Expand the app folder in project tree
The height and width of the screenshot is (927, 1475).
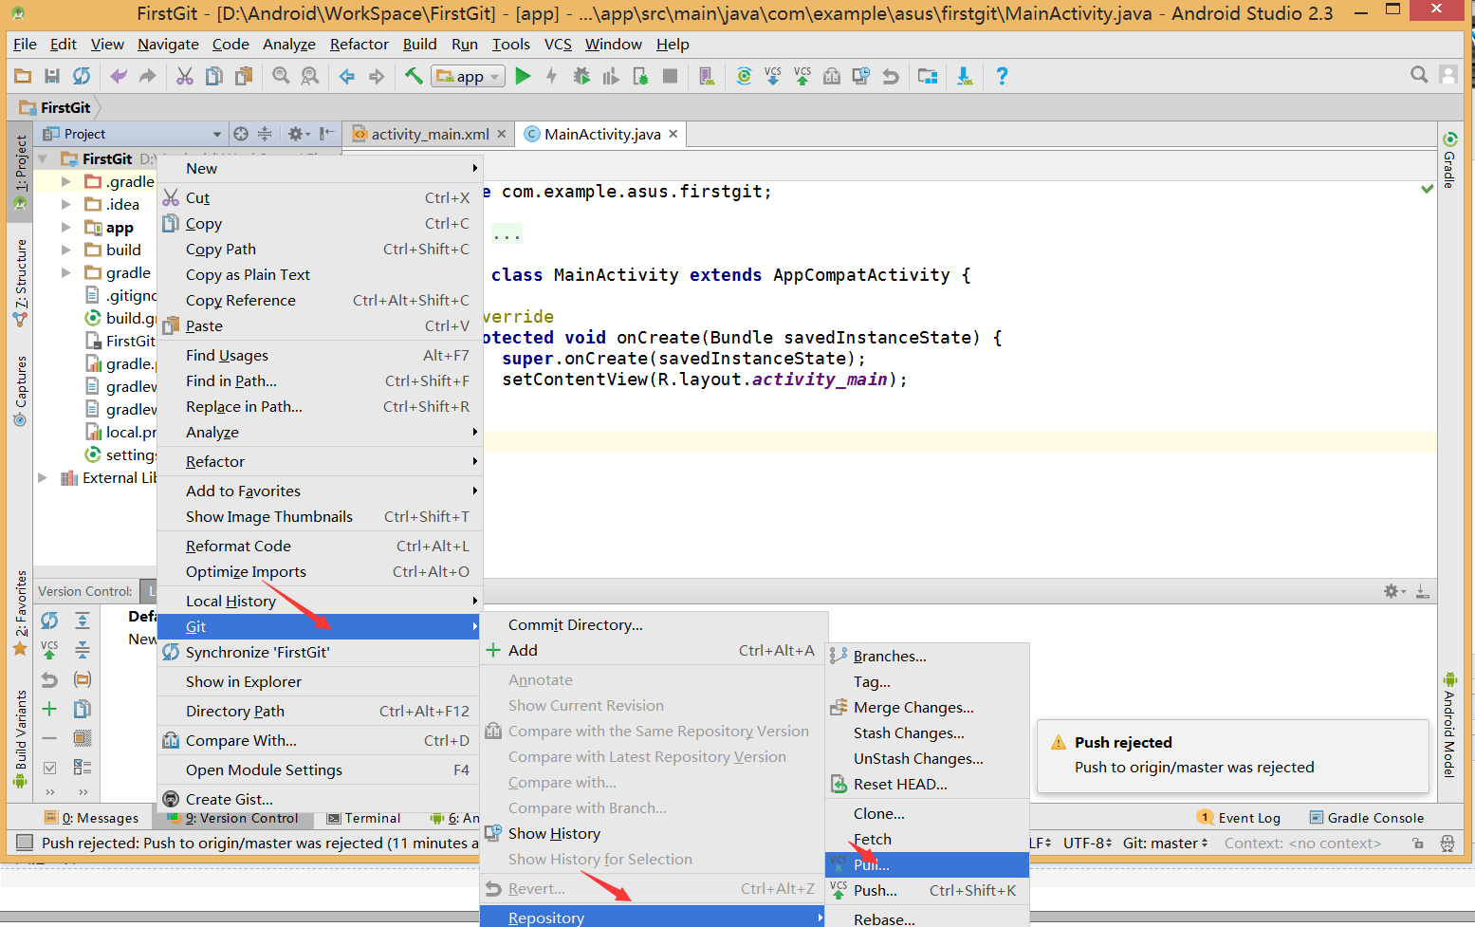click(x=65, y=228)
